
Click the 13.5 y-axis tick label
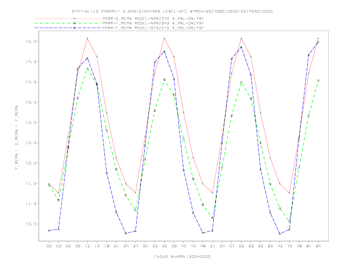point(31,102)
